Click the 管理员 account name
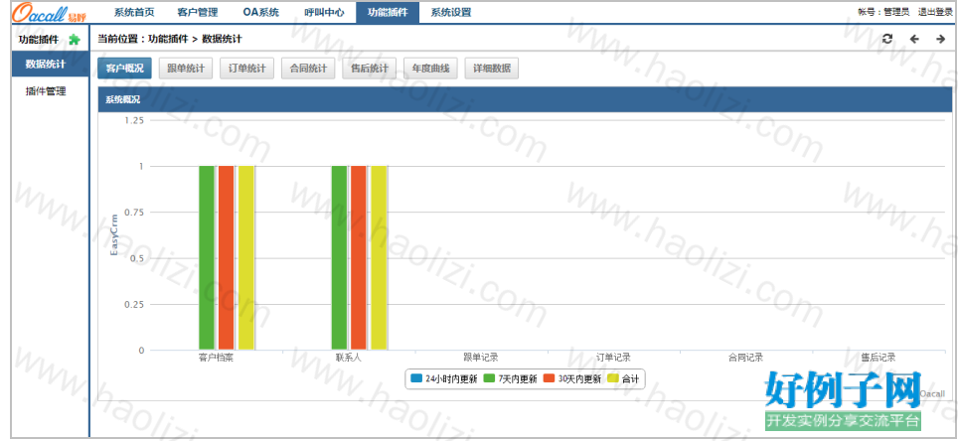 pyautogui.click(x=896, y=12)
